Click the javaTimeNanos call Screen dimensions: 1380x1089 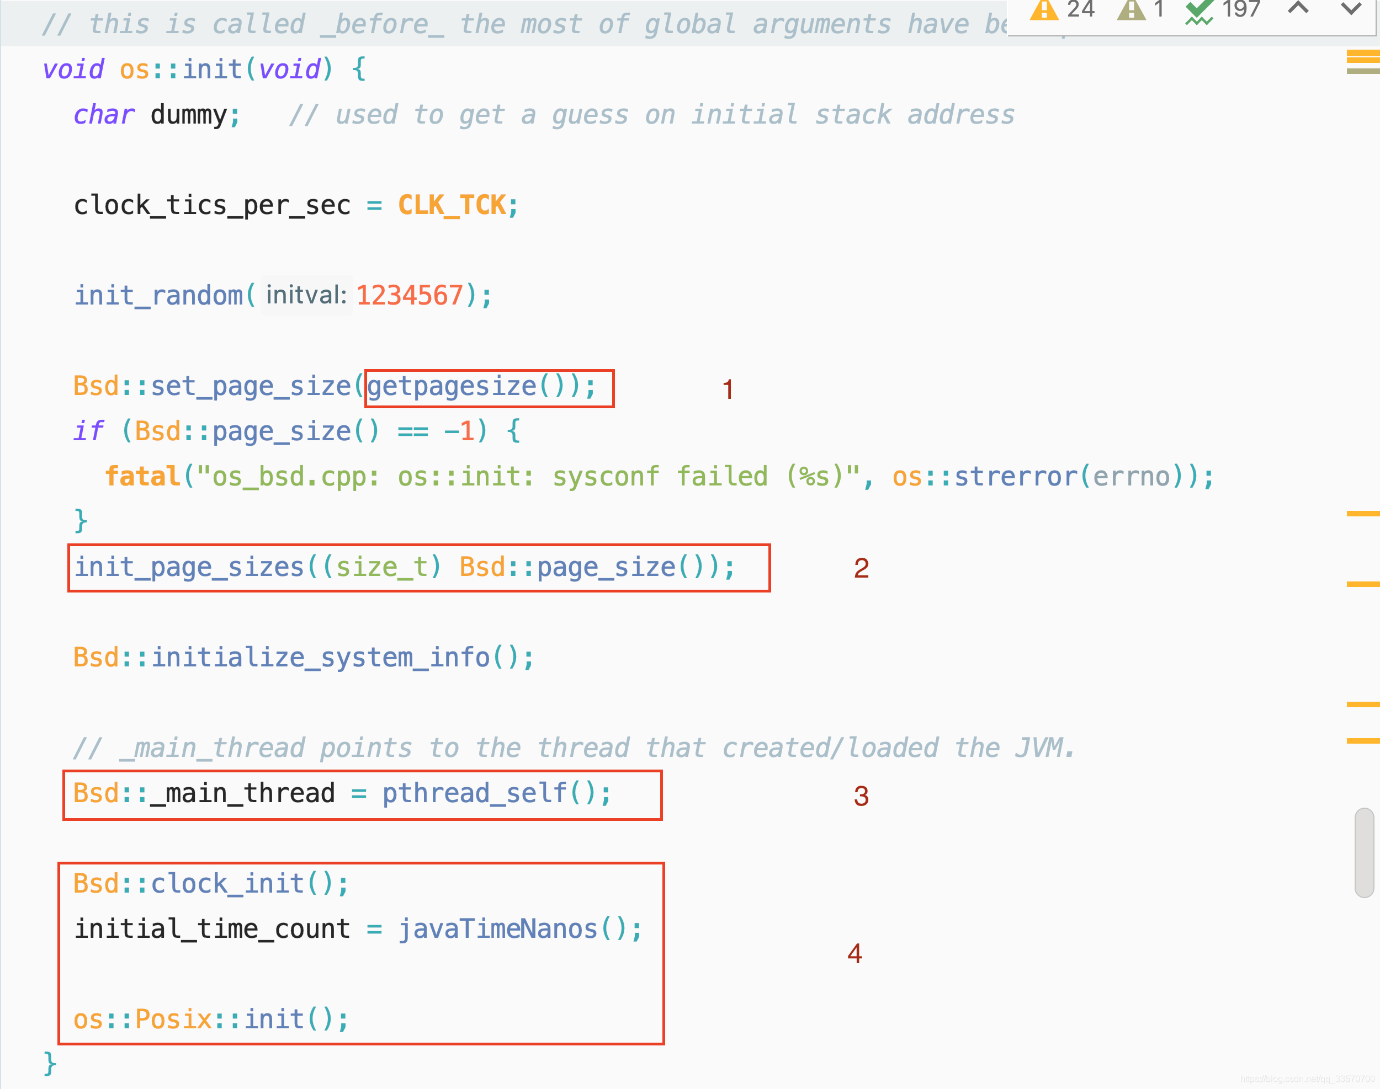pyautogui.click(x=498, y=930)
